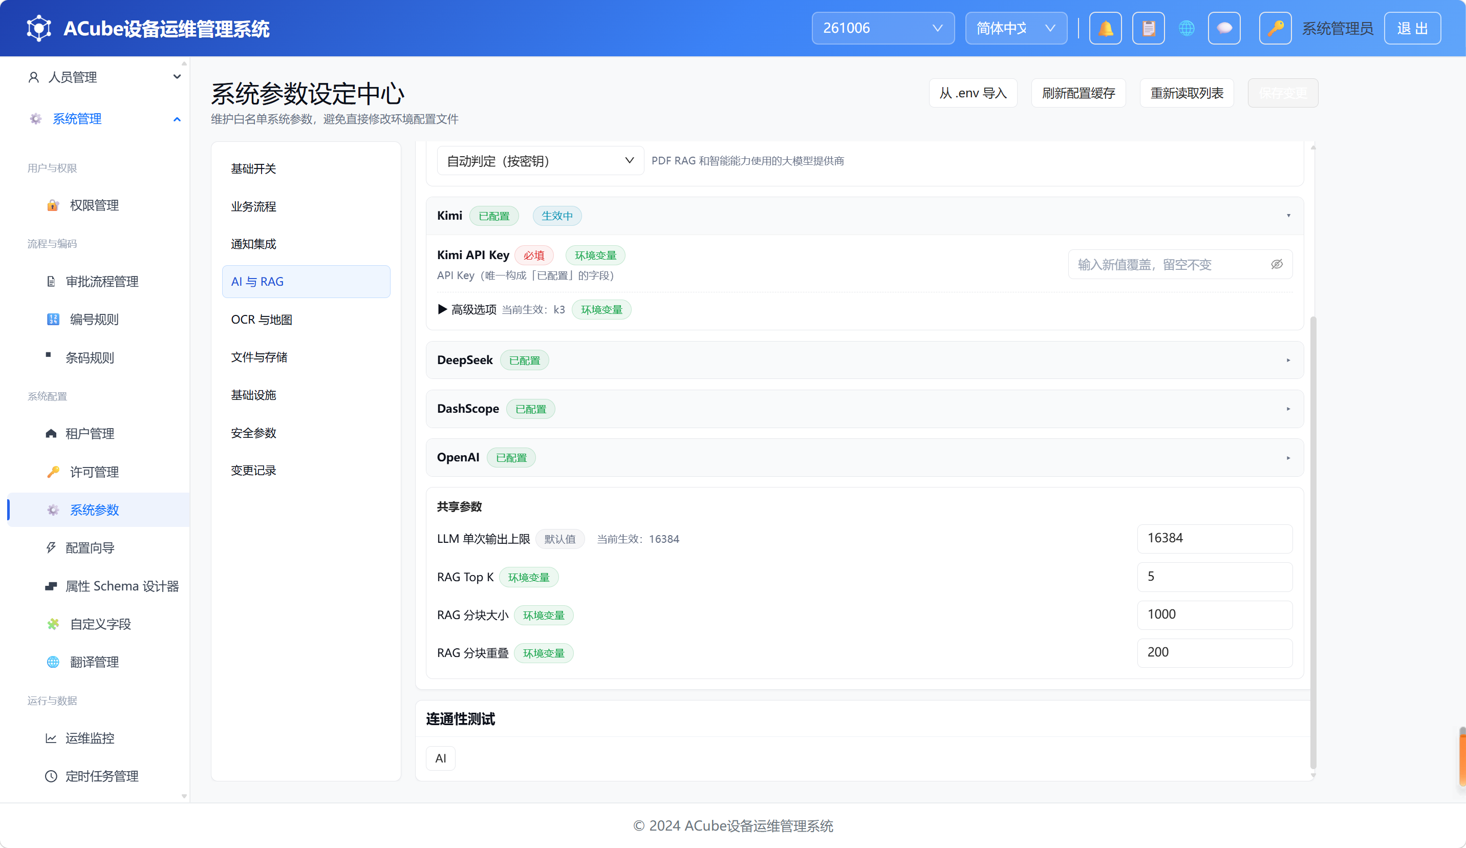The width and height of the screenshot is (1466, 848).
Task: Open the 261006 tenant dropdown
Action: point(883,28)
